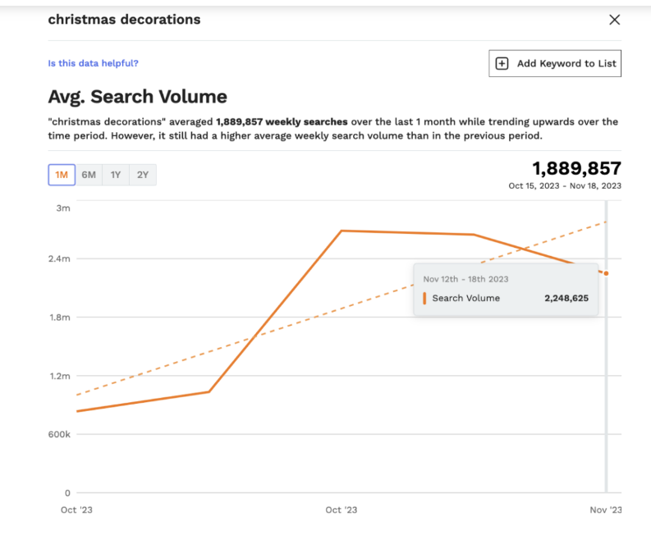Select the 1M time range tab

point(62,175)
